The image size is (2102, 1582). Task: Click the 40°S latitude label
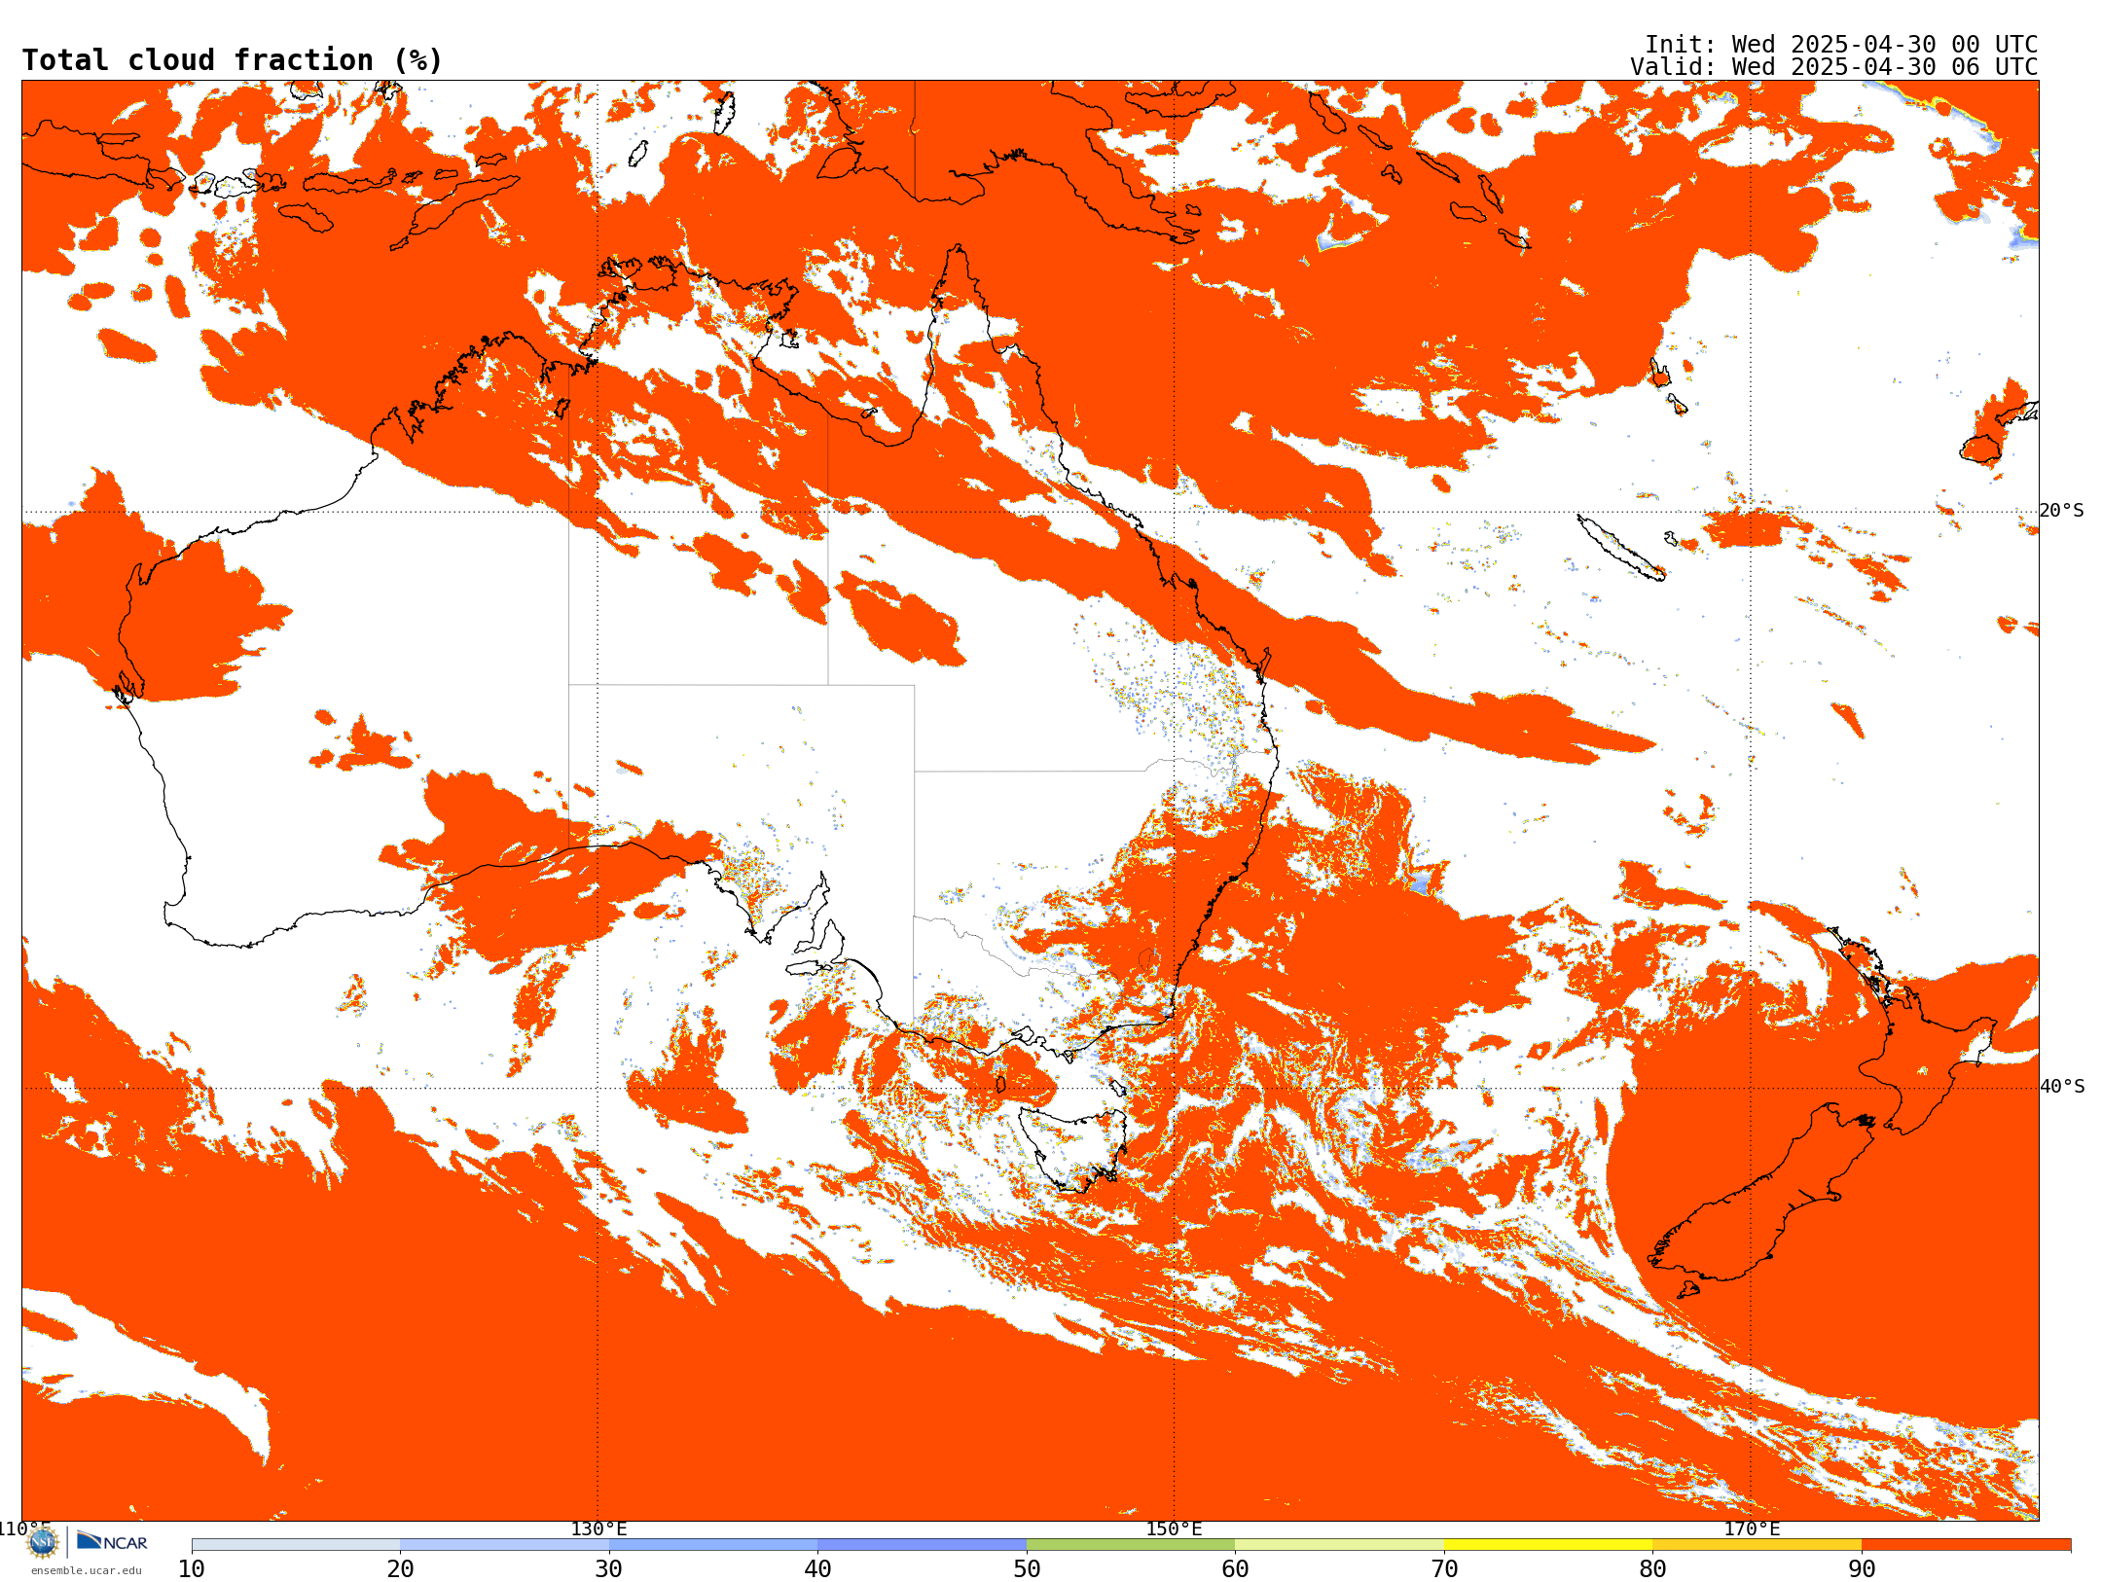pos(2062,1087)
